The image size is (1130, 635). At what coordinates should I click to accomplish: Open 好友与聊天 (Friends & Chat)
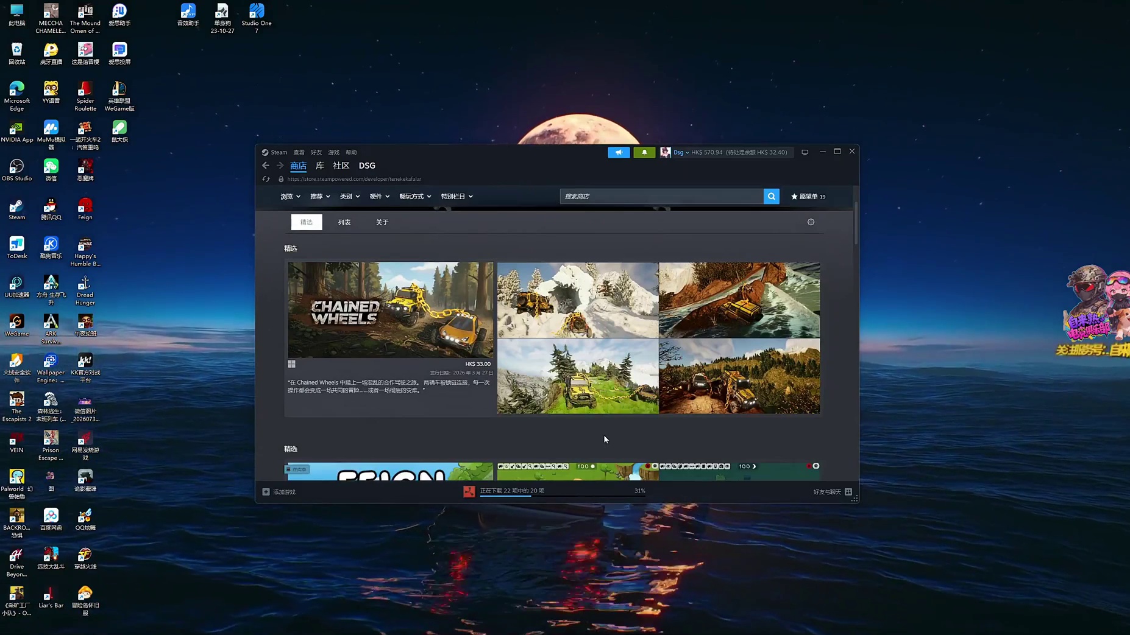click(827, 492)
